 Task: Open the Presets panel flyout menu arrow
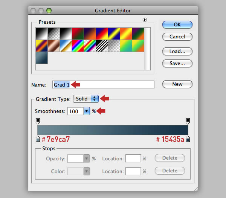click(145, 20)
